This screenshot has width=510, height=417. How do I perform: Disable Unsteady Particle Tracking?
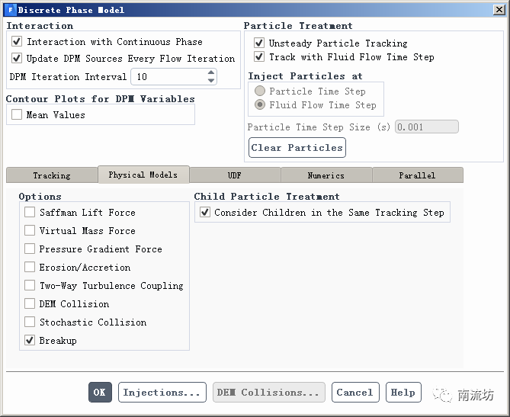tap(259, 43)
